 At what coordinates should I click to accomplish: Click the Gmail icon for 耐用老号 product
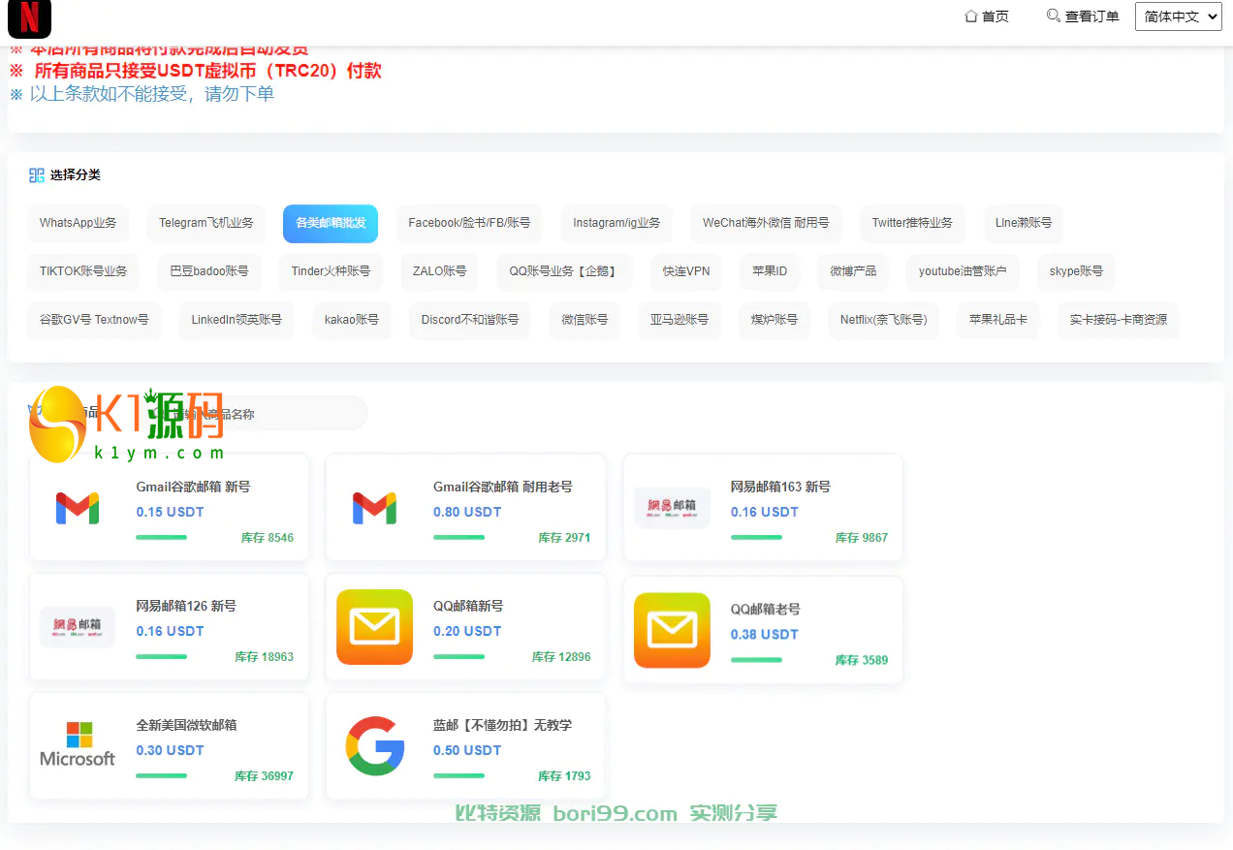(374, 508)
